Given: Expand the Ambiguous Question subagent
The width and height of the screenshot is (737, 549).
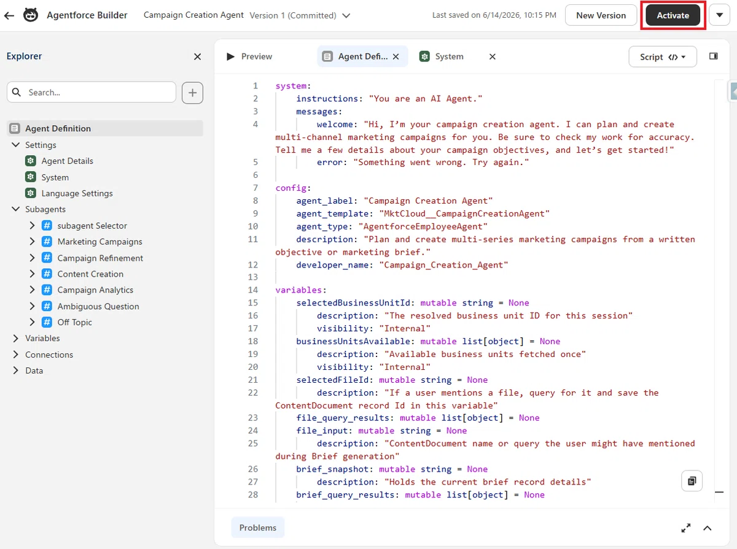Looking at the screenshot, I should point(32,306).
